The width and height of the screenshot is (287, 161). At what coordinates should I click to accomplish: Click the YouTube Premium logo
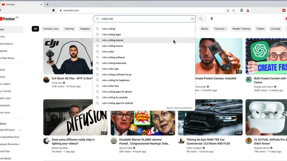pyautogui.click(x=7, y=19)
